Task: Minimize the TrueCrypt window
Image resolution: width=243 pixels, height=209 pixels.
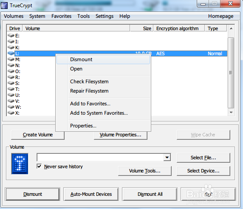Action: point(203,4)
